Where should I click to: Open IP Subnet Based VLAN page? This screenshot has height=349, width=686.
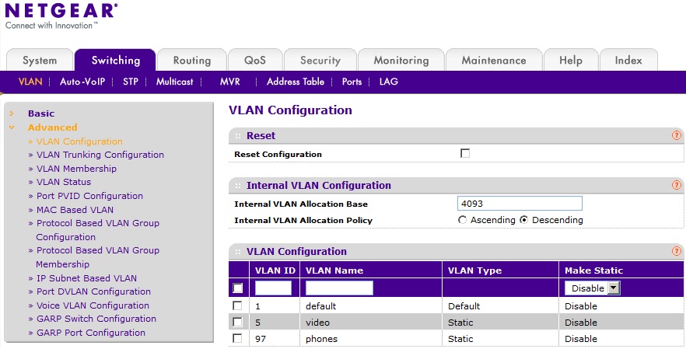coord(86,278)
